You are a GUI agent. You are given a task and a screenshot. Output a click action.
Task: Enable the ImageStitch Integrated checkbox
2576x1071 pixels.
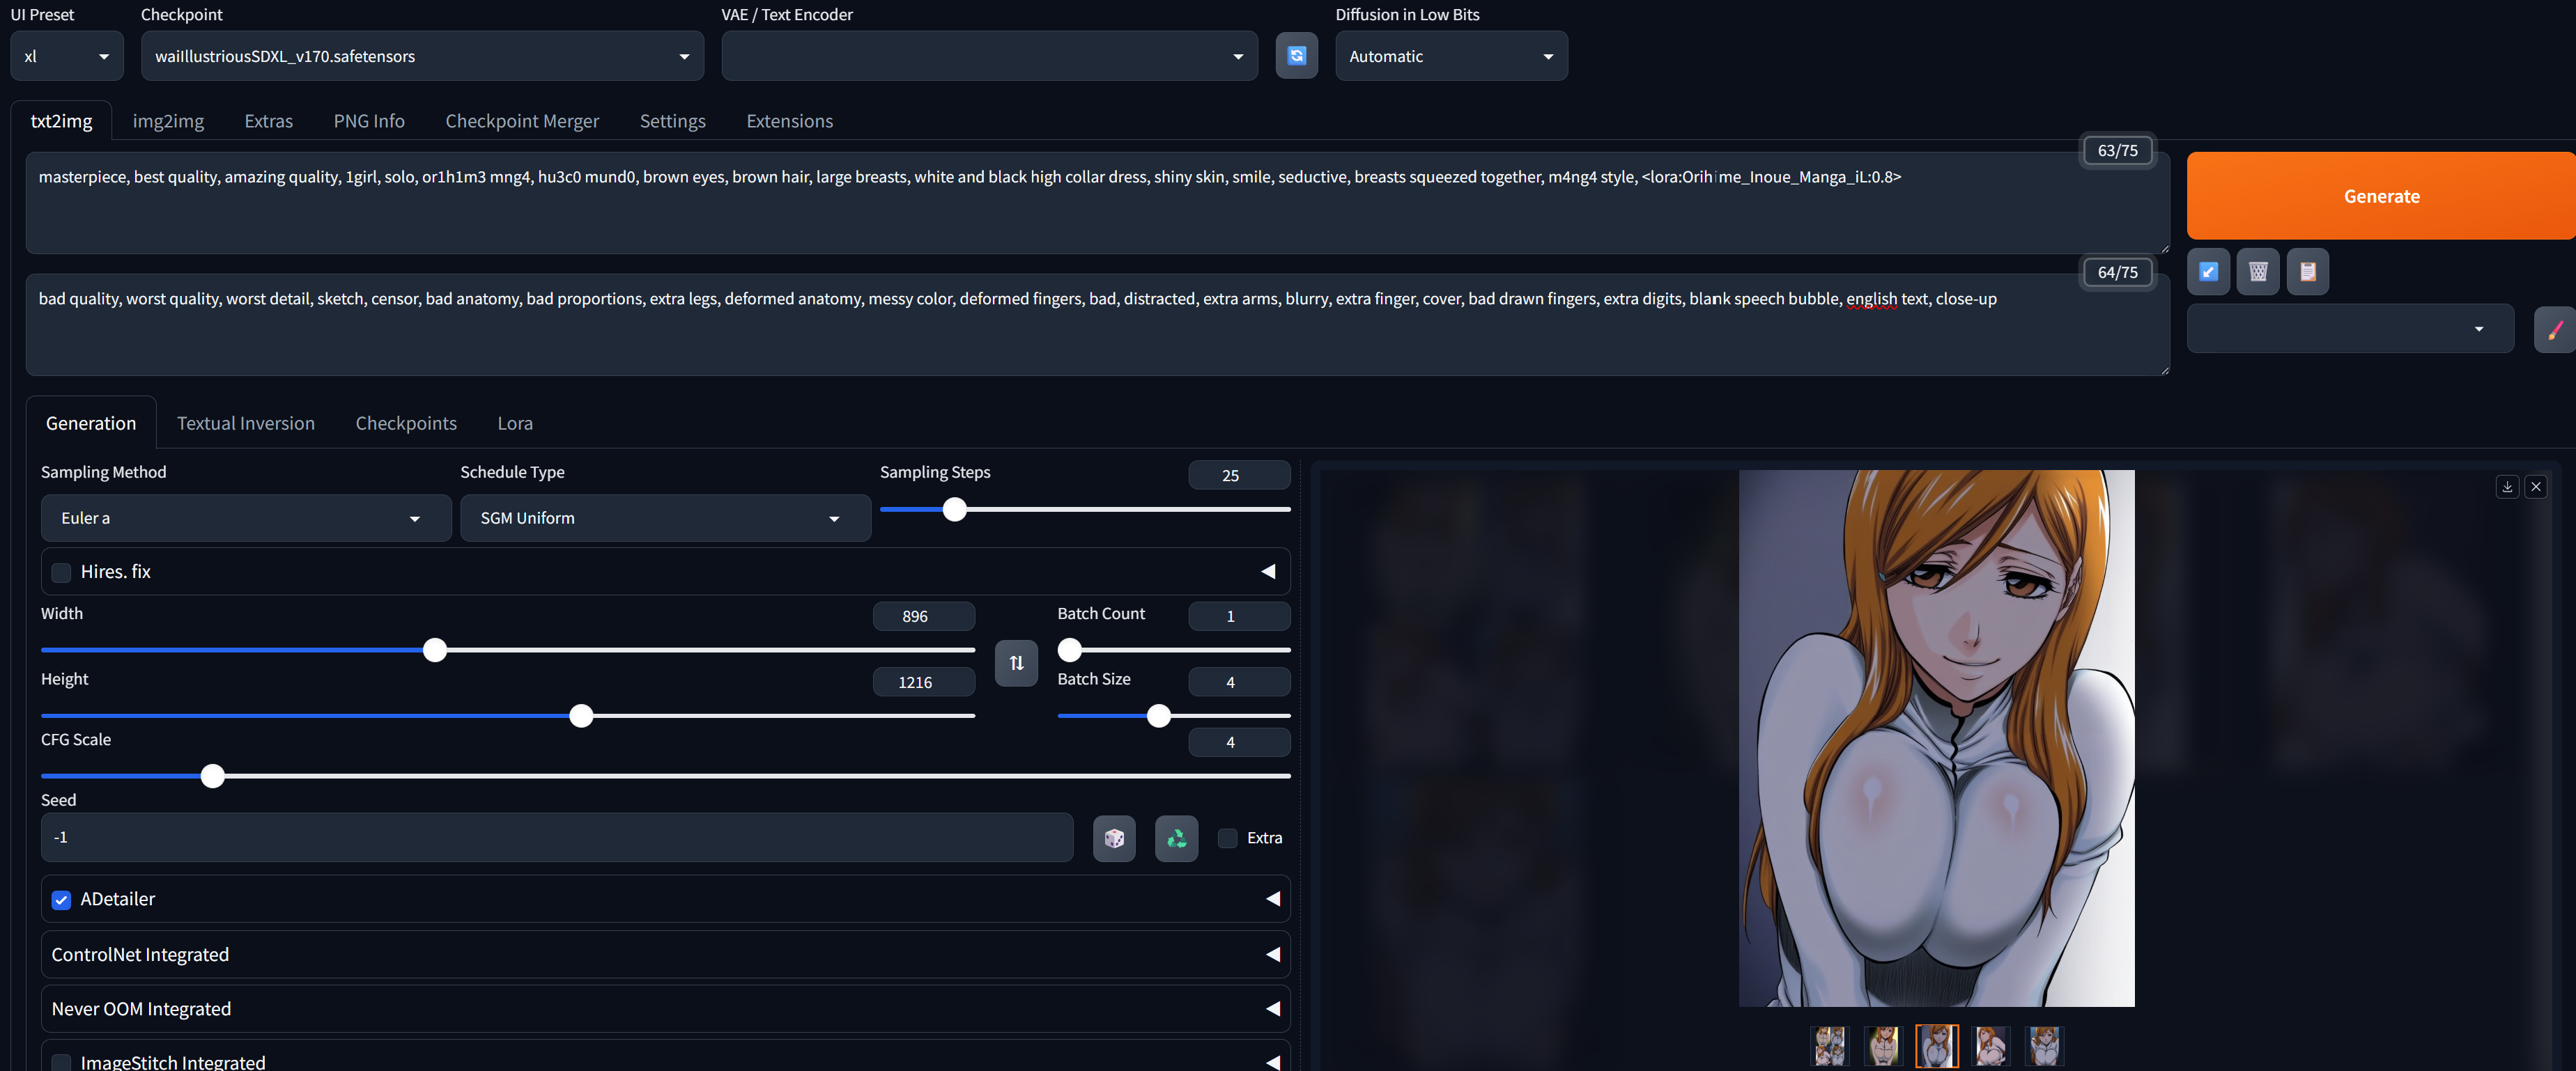point(62,1062)
